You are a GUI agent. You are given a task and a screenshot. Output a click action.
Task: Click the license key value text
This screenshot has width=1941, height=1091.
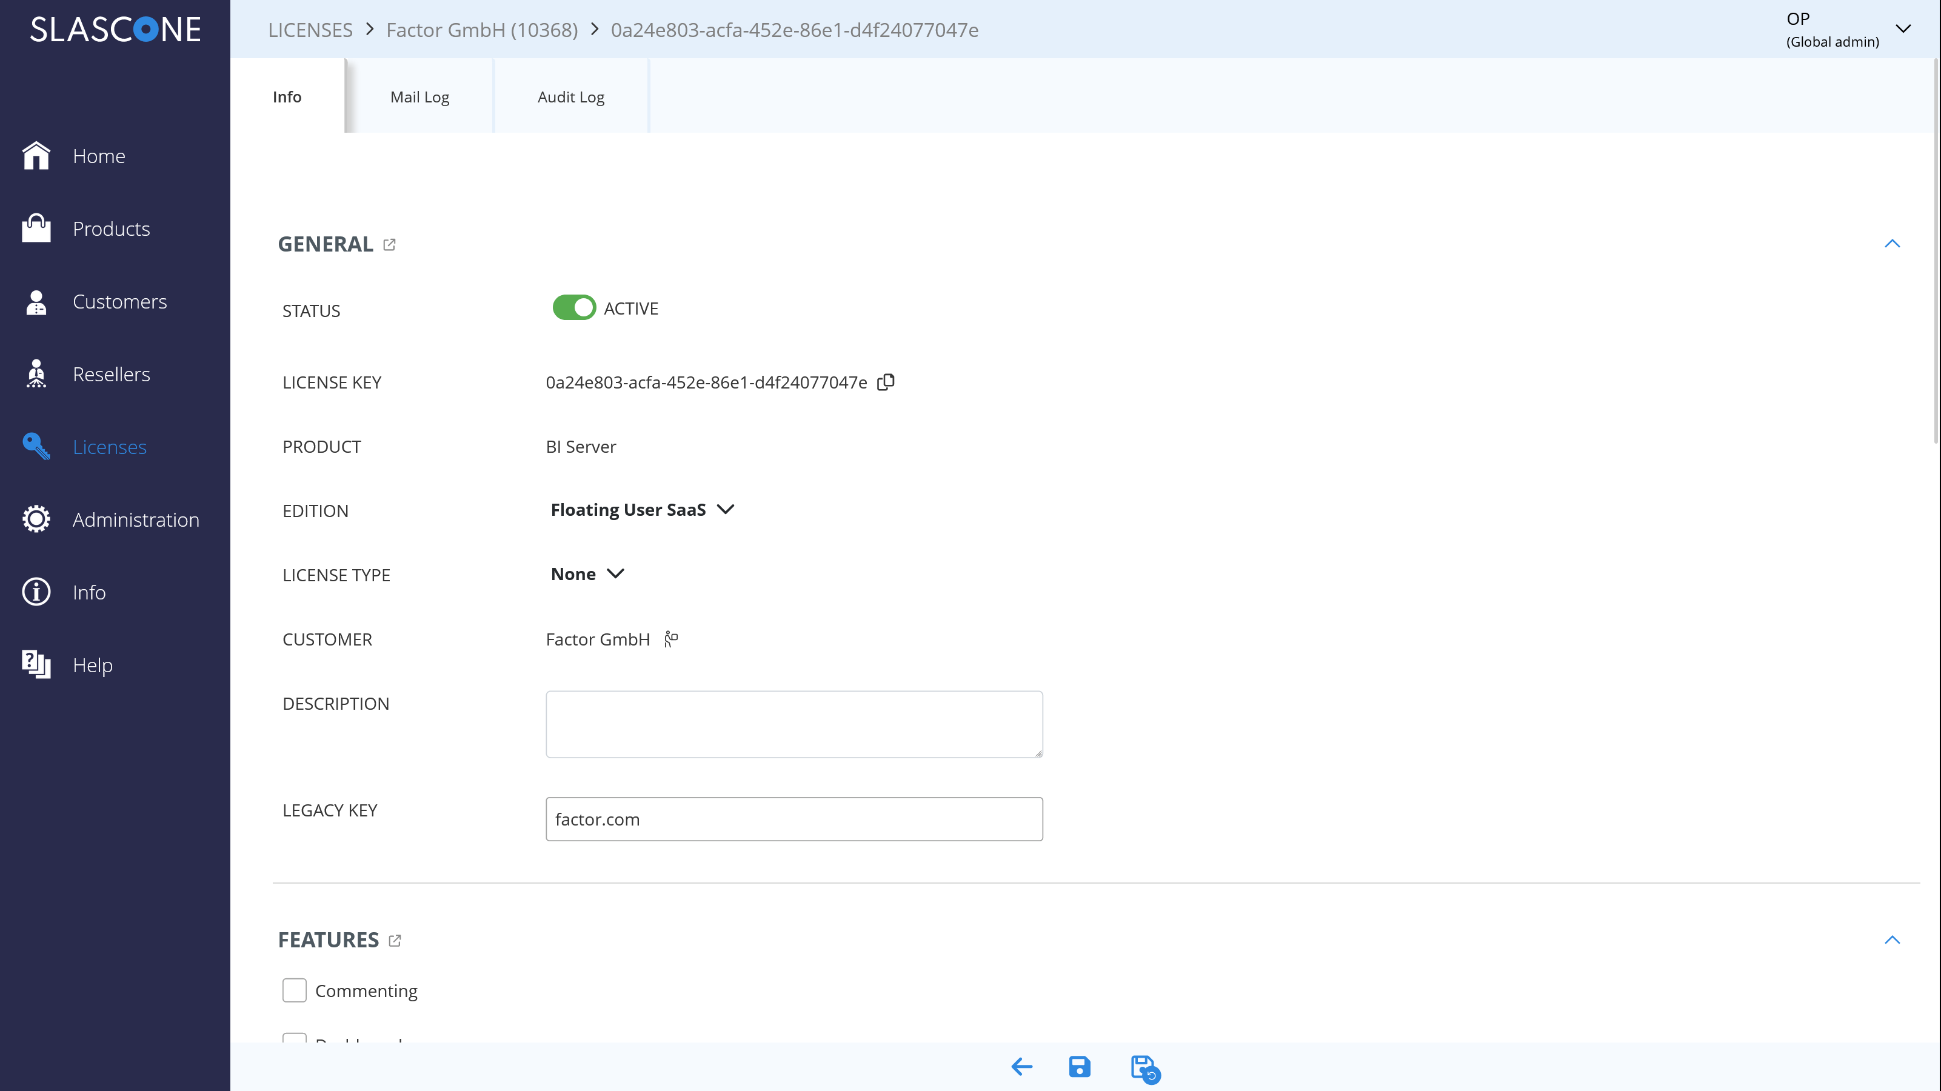click(707, 382)
